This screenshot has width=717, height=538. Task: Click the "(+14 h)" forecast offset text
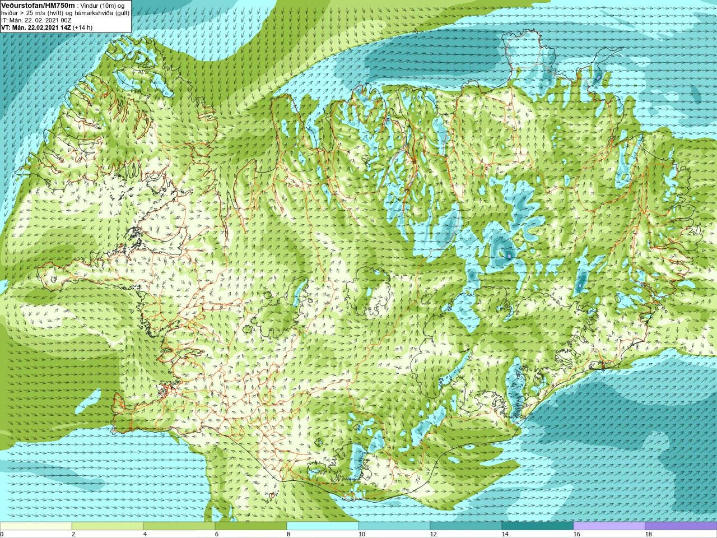click(83, 27)
